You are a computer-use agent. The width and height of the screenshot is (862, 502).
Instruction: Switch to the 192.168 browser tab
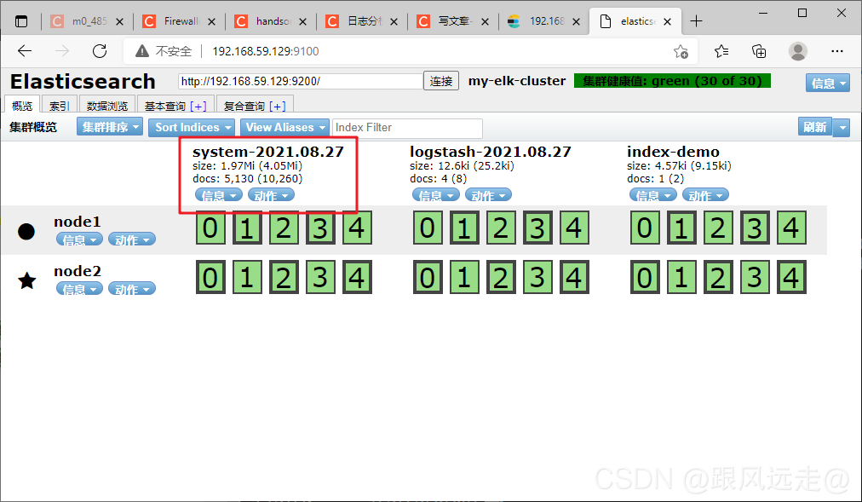[543, 21]
